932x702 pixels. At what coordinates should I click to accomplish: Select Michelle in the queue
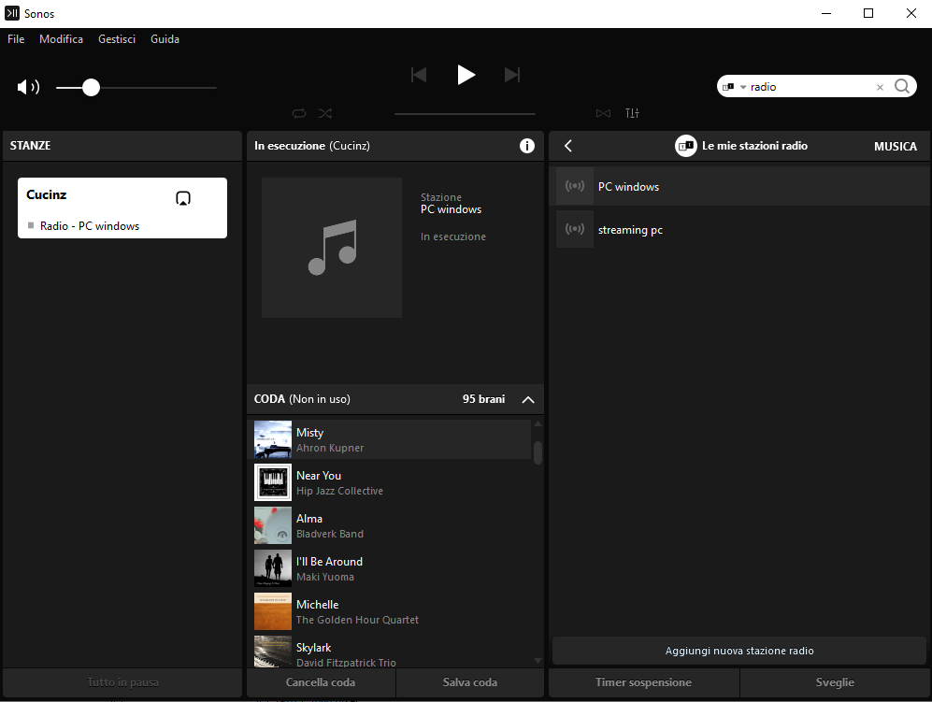tap(390, 611)
